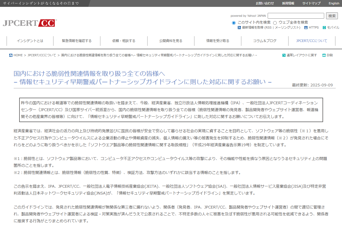Click the JPCERT/CC logo

click(30, 23)
